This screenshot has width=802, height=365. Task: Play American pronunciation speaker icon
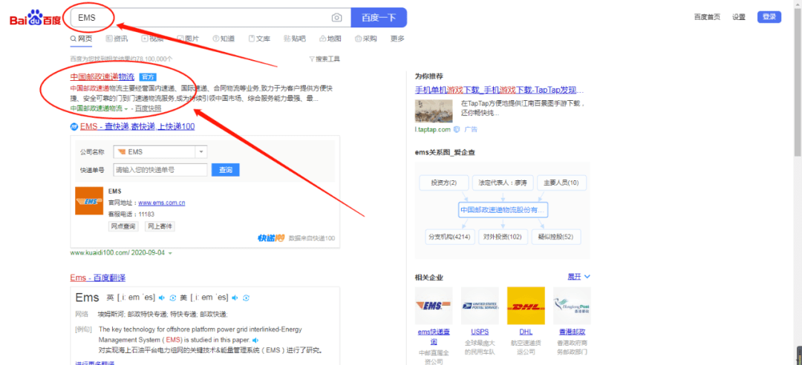235,297
